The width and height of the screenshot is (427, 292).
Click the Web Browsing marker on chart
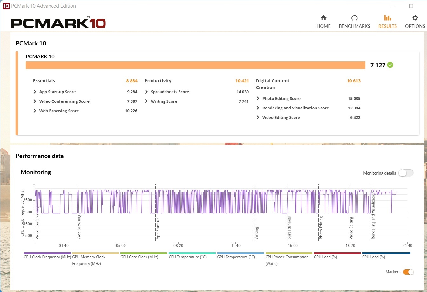pyautogui.click(x=79, y=227)
